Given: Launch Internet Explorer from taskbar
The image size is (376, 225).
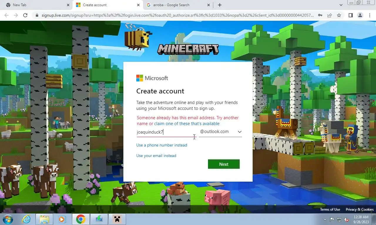Looking at the screenshot, I should click(26, 219).
